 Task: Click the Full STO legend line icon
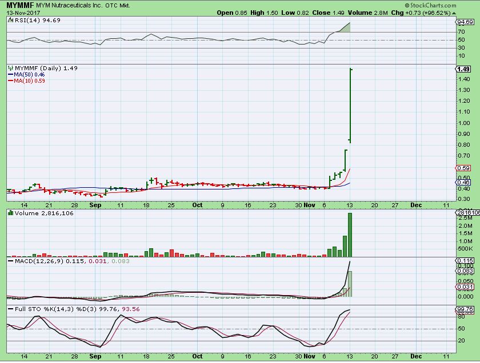(x=10, y=309)
